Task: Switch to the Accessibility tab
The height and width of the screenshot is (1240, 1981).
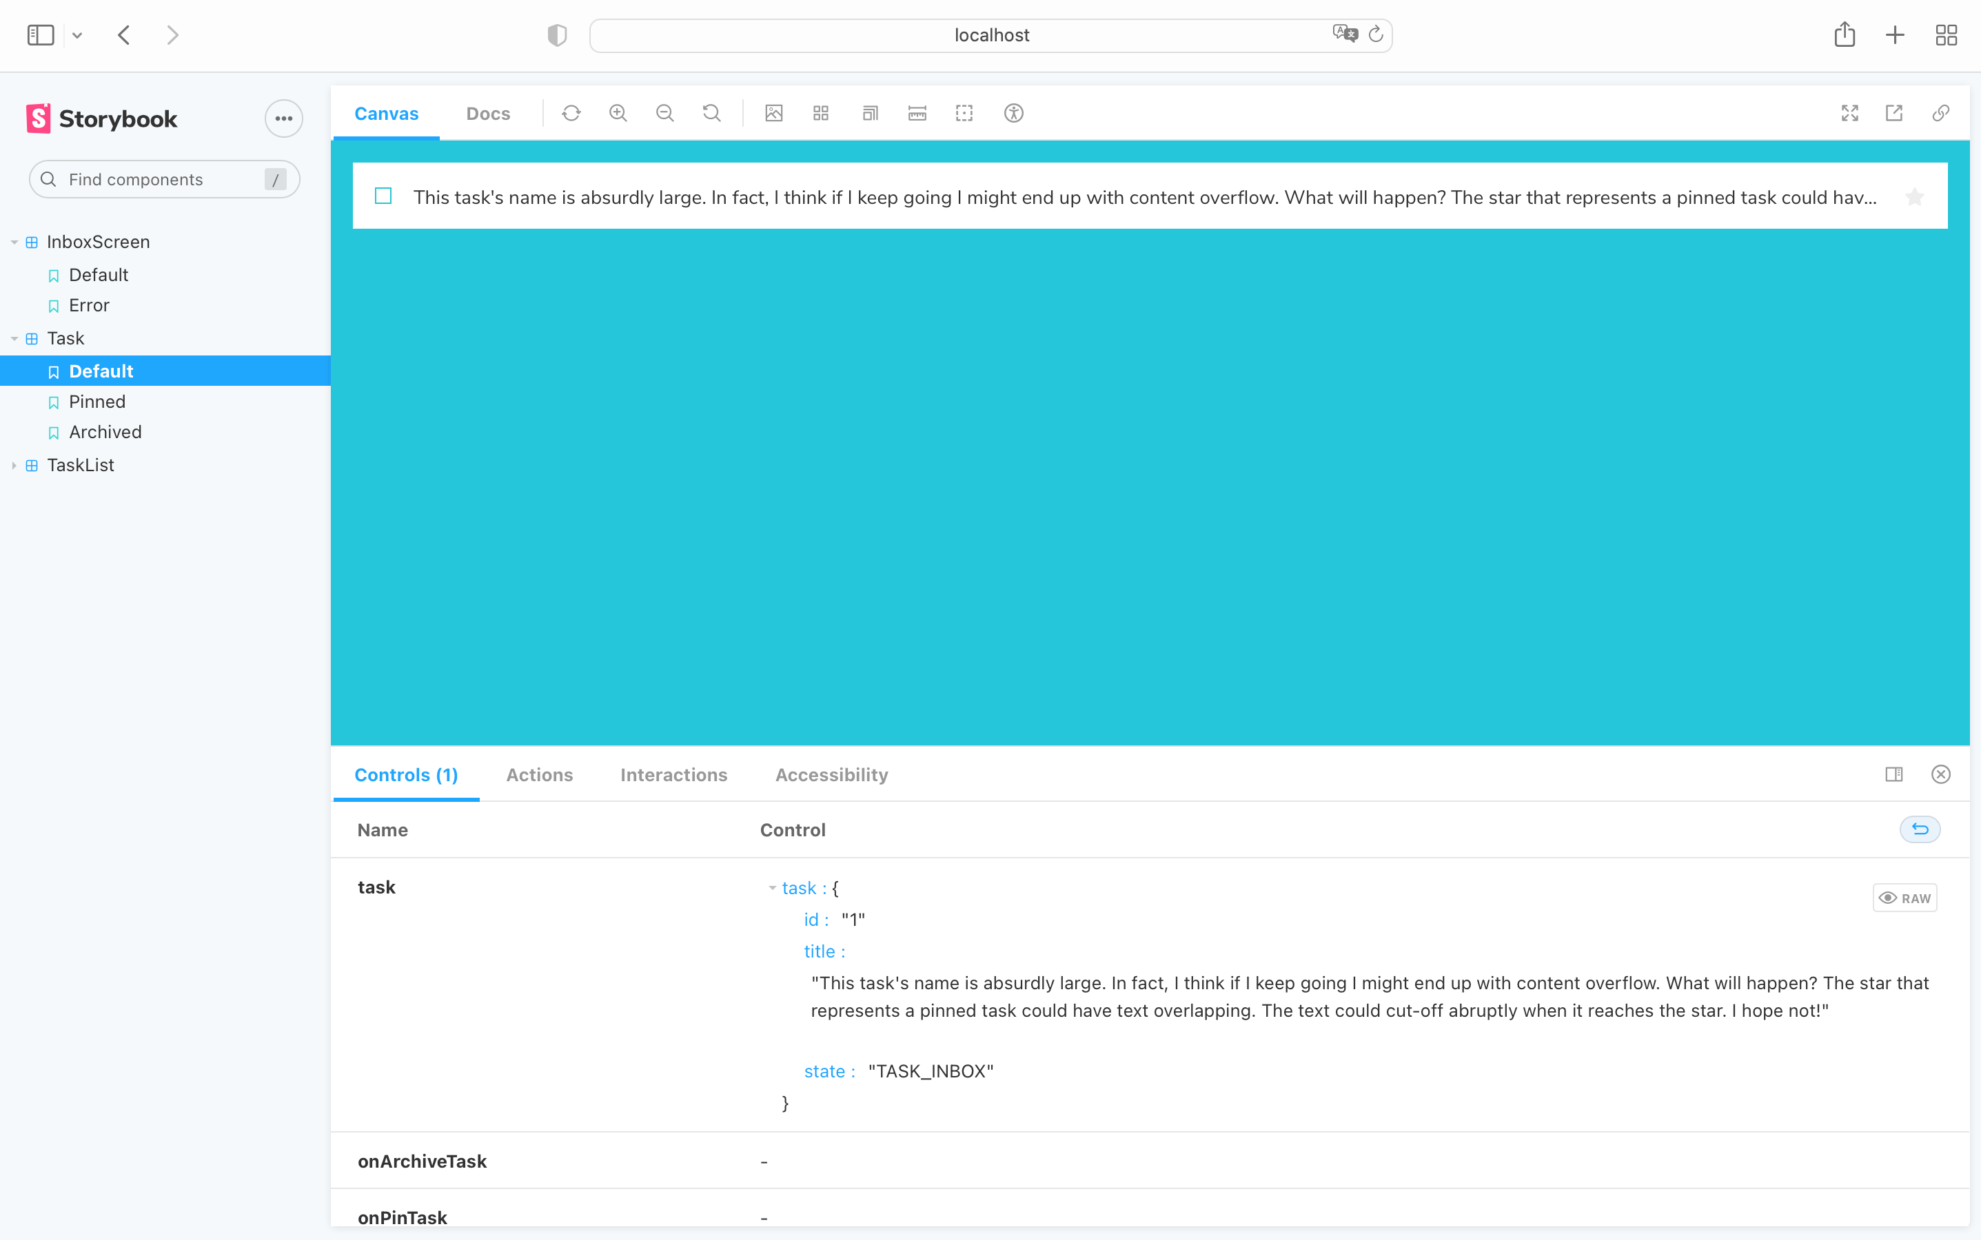Action: pyautogui.click(x=832, y=774)
